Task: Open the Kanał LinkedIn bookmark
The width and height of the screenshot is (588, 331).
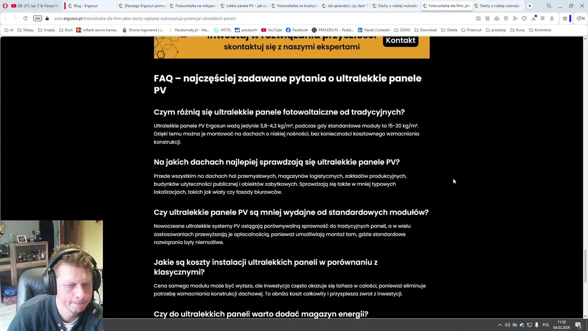Action: (374, 30)
